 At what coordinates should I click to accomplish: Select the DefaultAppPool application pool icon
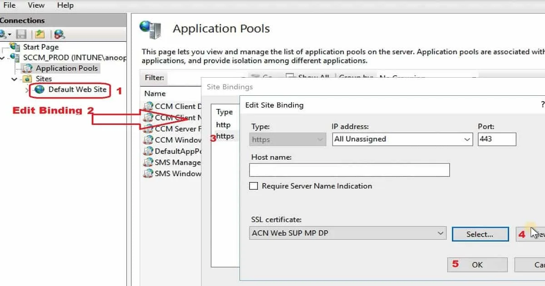(148, 151)
